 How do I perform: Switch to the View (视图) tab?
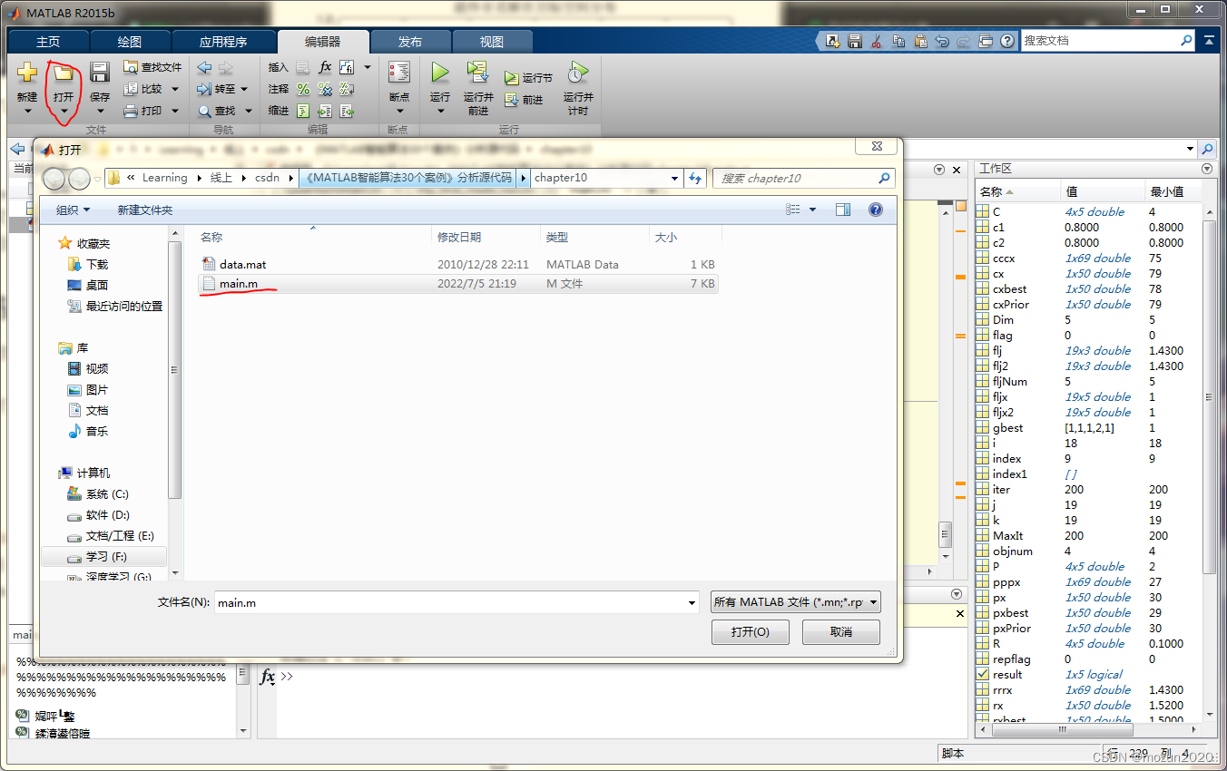coord(492,42)
